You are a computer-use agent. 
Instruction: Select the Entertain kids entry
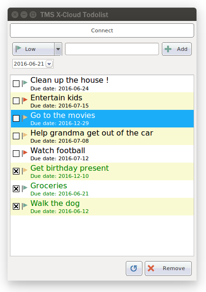point(102,101)
